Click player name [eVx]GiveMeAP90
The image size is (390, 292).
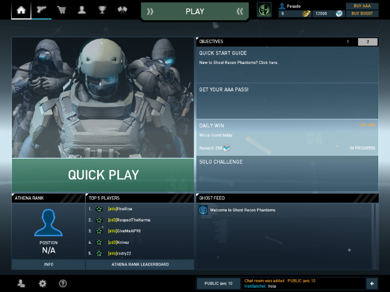[x=124, y=231]
